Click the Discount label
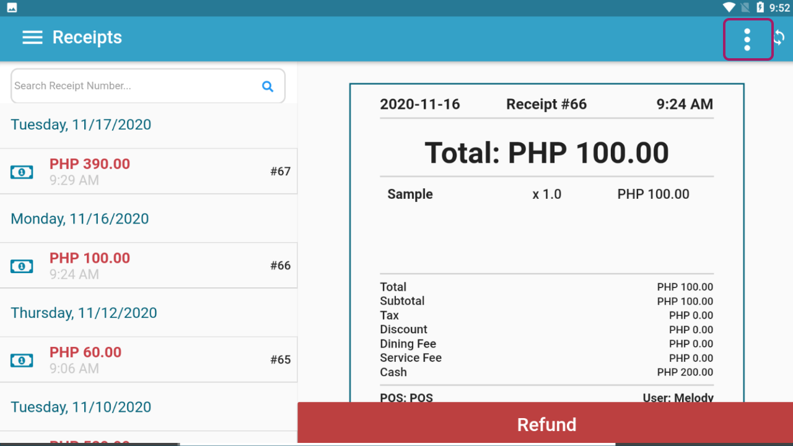This screenshot has height=446, width=793. (x=403, y=330)
